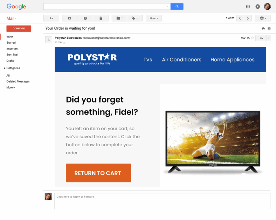Show sender details via the to-me arrow
The height and width of the screenshot is (220, 276).
(x=63, y=42)
